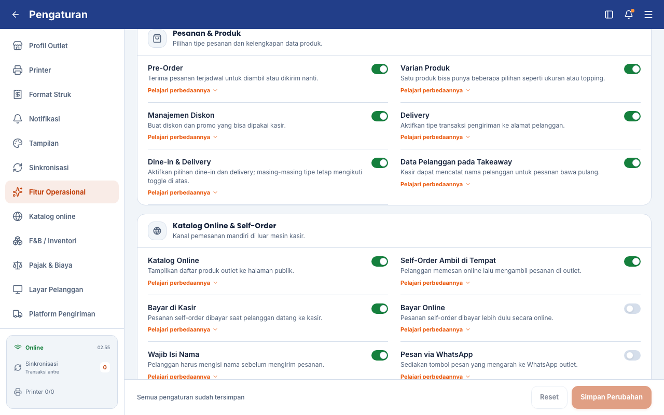
Task: Enable the Bayar Online toggle
Action: point(632,309)
